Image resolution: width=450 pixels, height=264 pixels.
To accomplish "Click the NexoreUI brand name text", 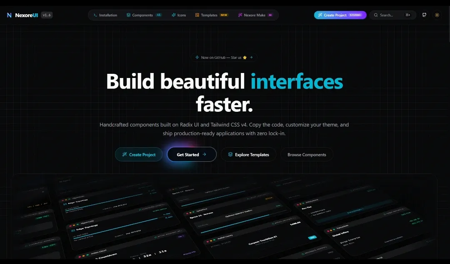I will (x=26, y=15).
